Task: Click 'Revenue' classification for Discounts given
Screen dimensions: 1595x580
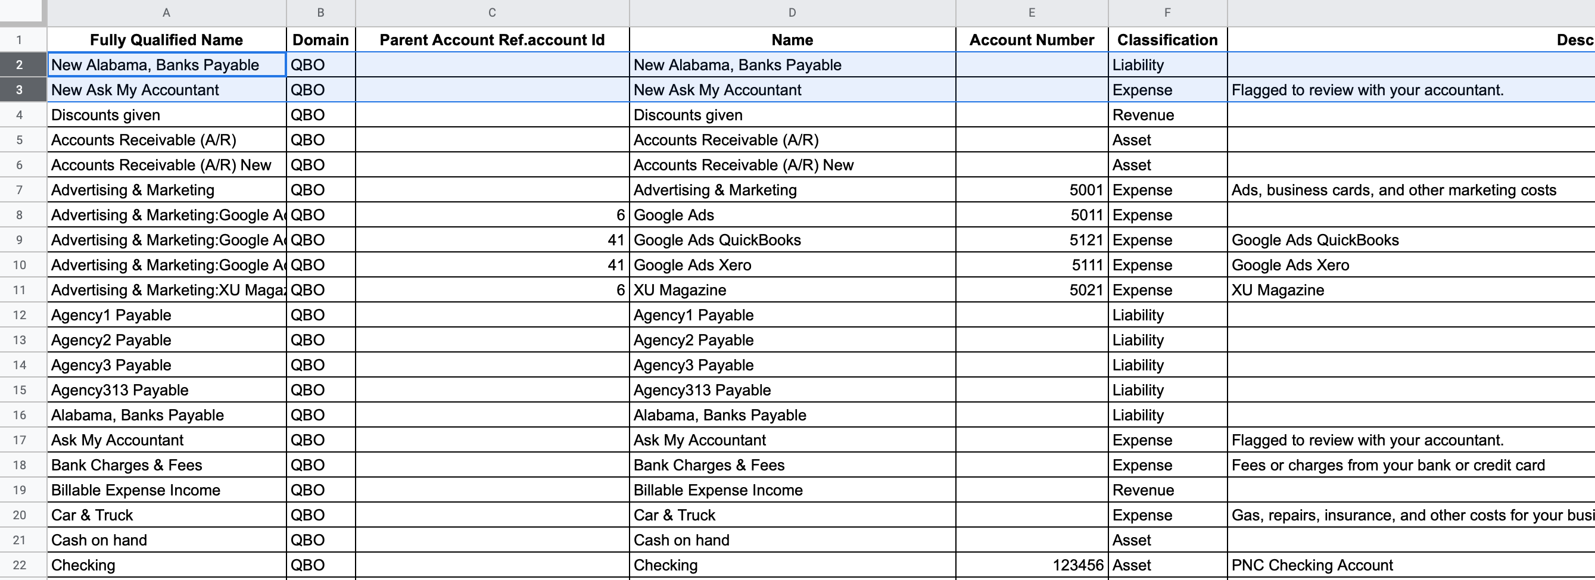Action: pos(1167,115)
